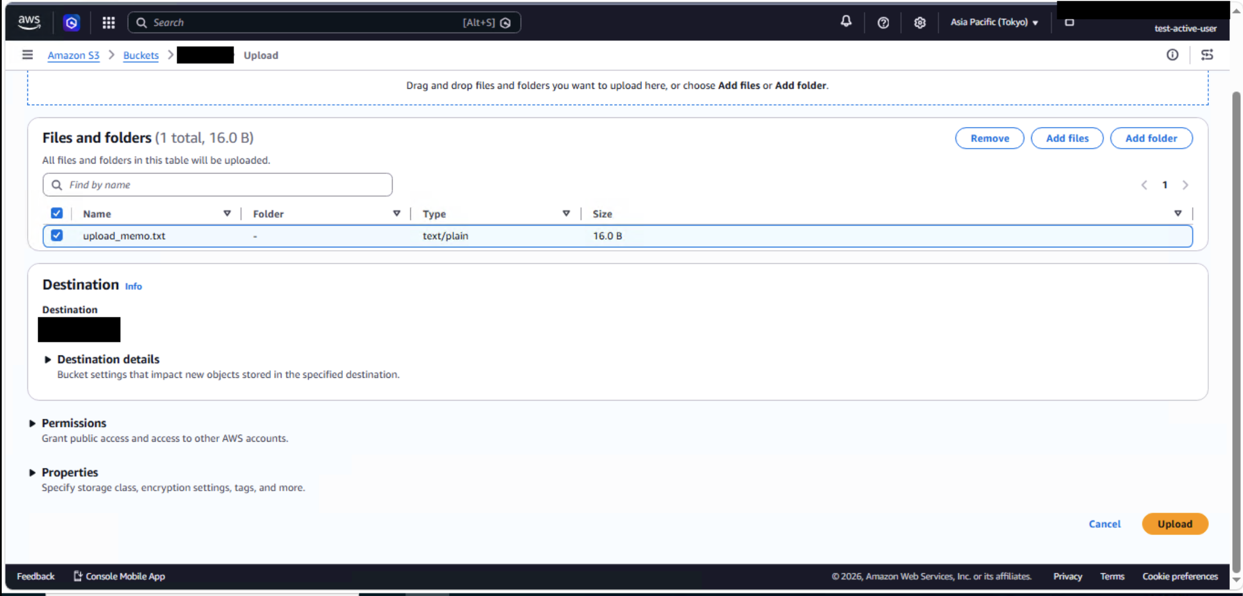Open the page preferences panel icon
Image resolution: width=1243 pixels, height=596 pixels.
click(x=1207, y=55)
